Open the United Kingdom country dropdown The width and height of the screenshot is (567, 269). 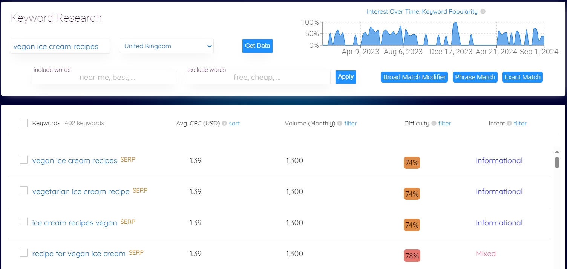tap(167, 46)
